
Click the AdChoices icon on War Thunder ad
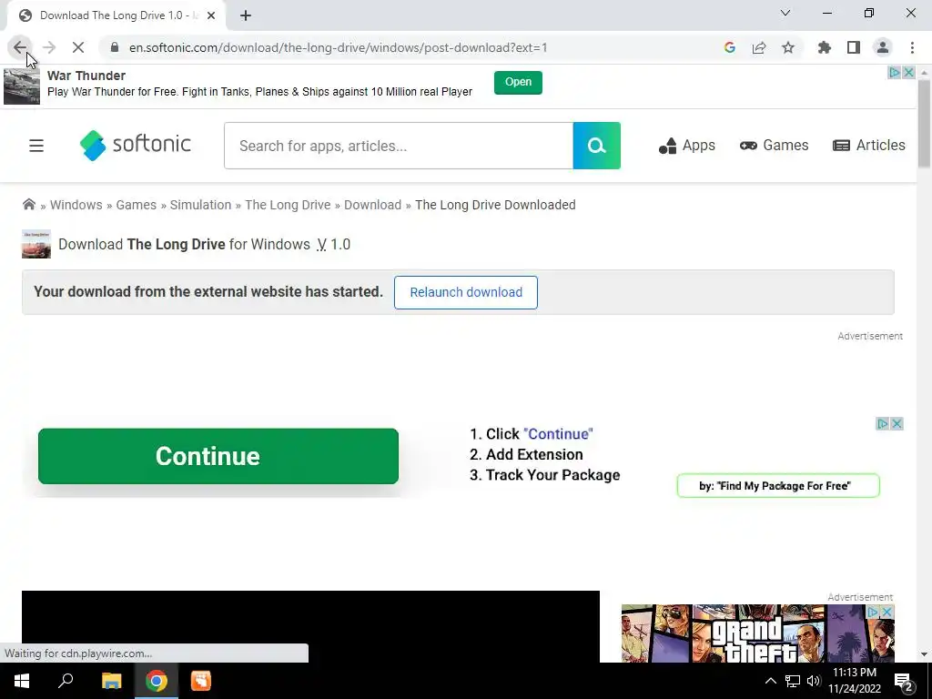(894, 73)
